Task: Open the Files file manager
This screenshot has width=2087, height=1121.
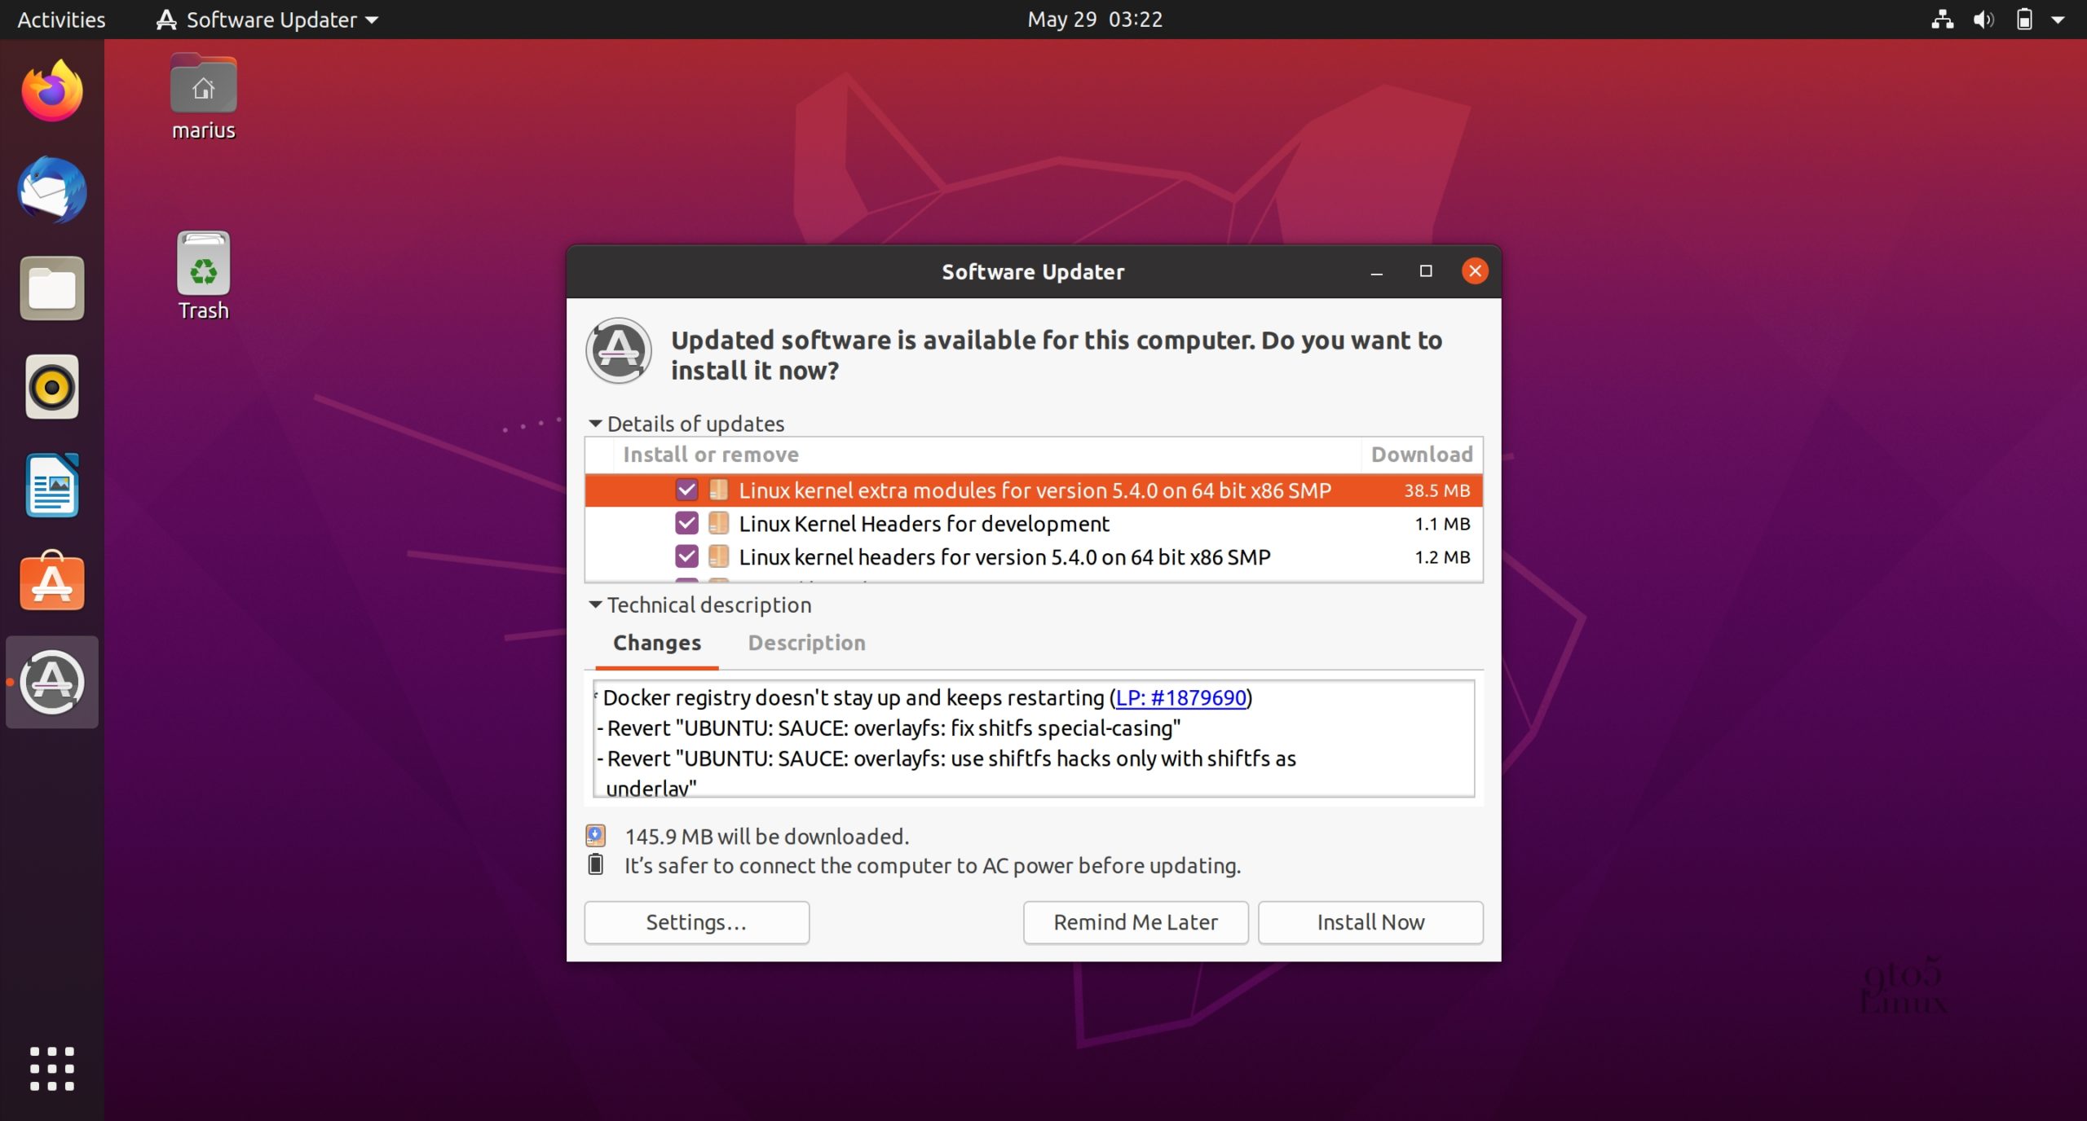Action: [x=51, y=288]
